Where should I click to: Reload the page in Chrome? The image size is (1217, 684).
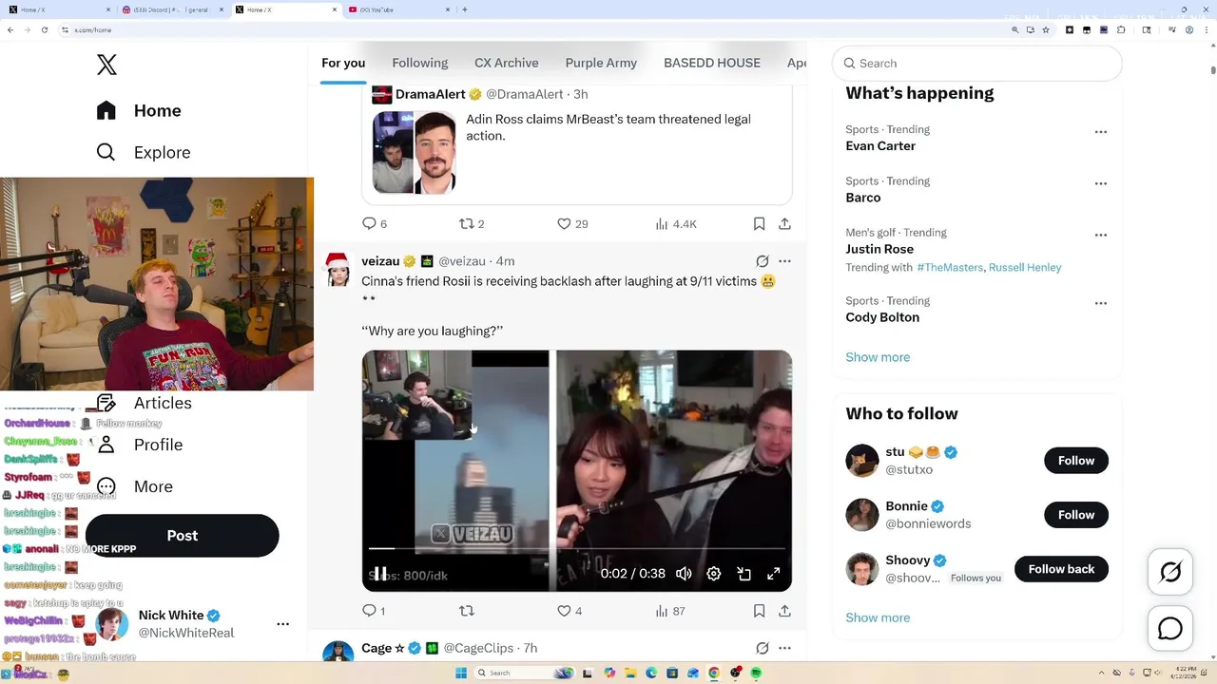44,29
